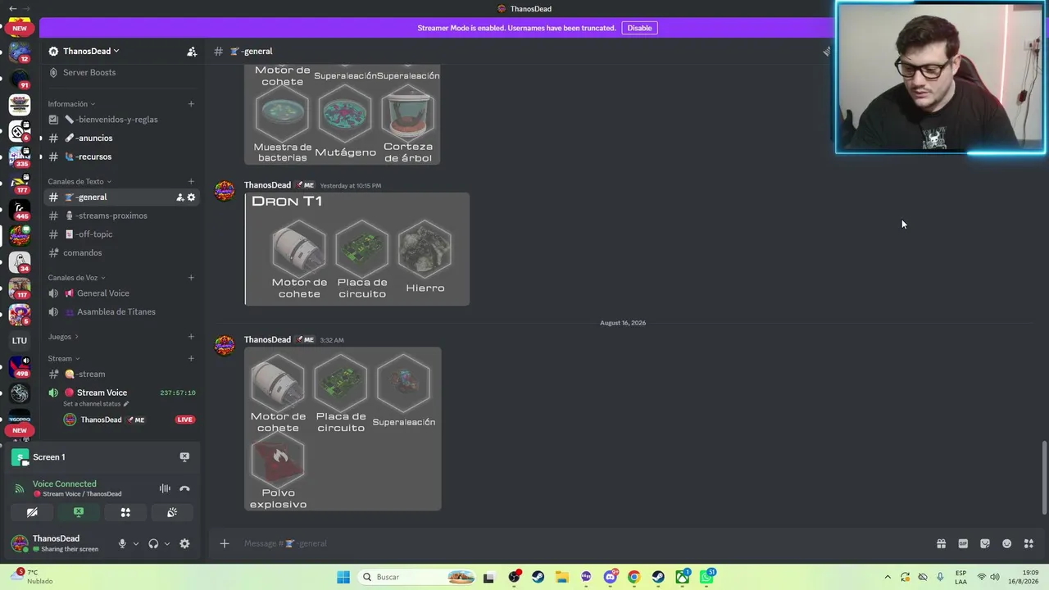Open the stream text channel
Image resolution: width=1049 pixels, height=590 pixels.
click(123, 374)
